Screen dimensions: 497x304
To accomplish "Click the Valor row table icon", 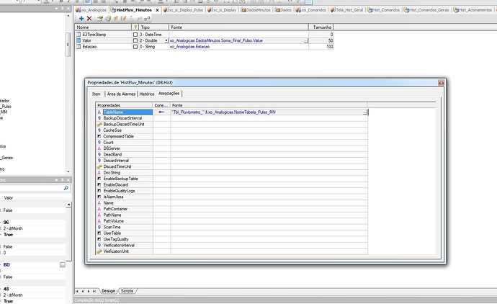I will coord(79,40).
